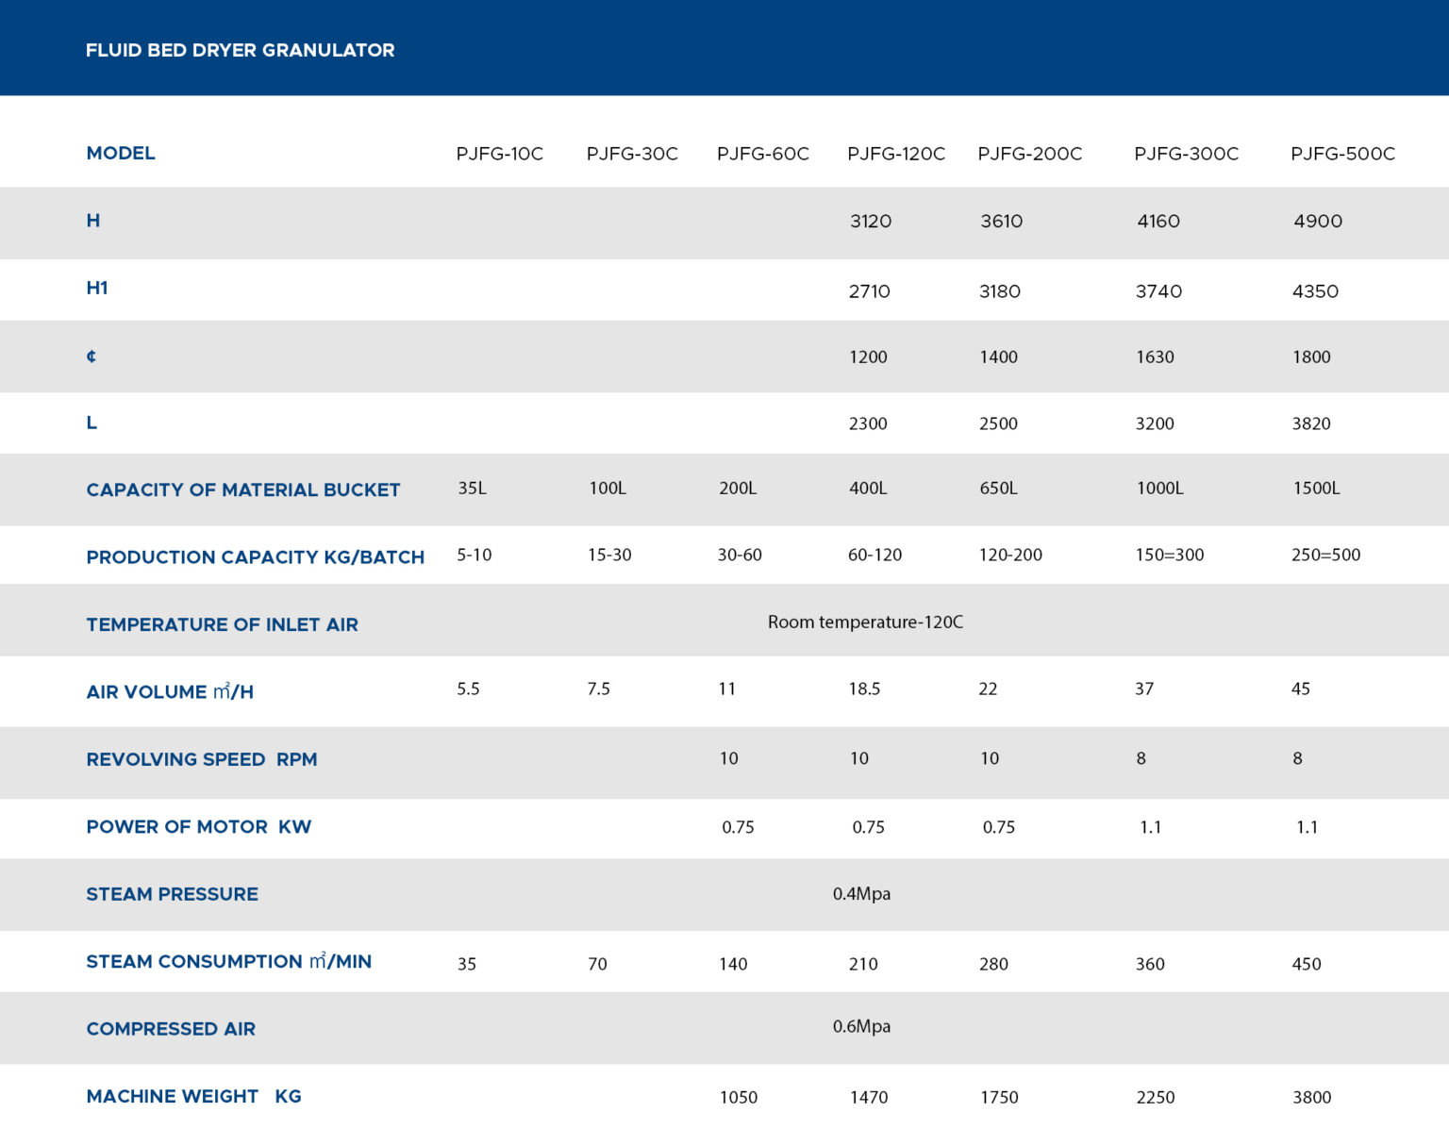Click H value 3610

coord(1002,221)
